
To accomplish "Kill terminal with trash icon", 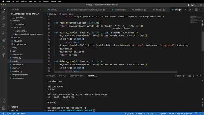I will [x=193, y=76].
